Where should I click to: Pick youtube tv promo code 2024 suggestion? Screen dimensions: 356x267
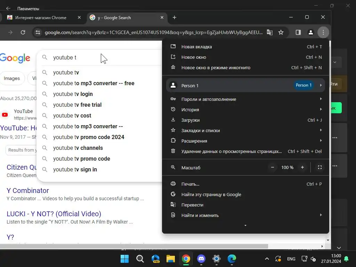click(100, 137)
